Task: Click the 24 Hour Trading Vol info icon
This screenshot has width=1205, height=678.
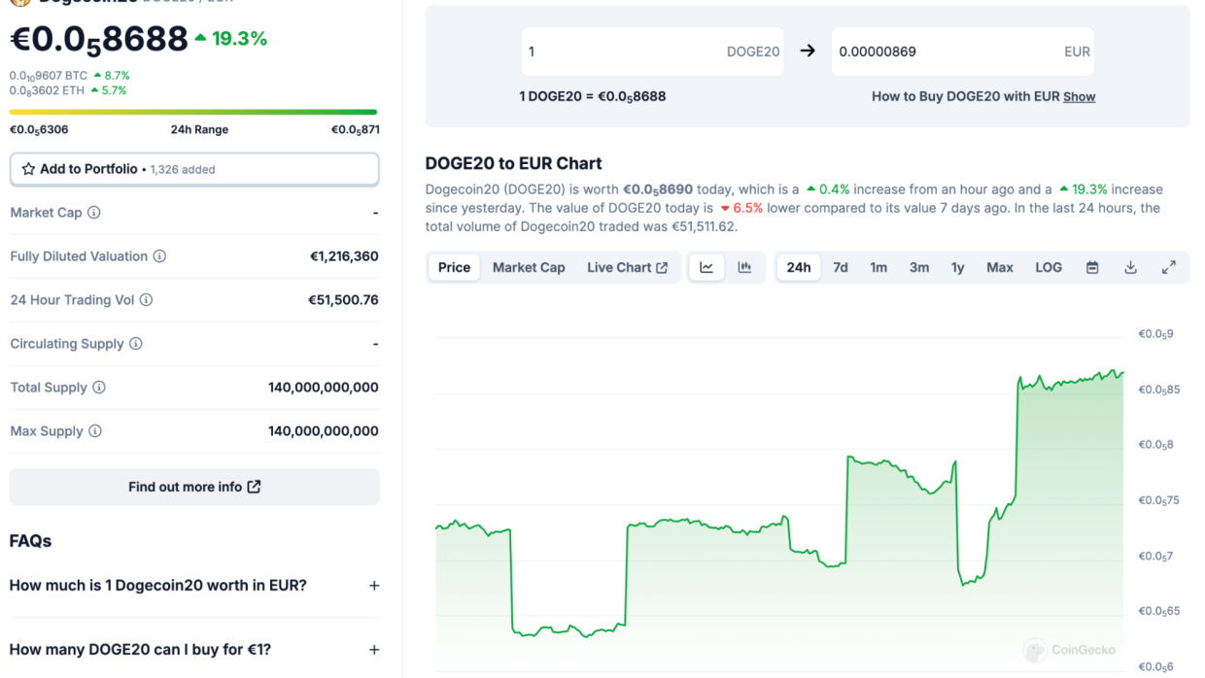Action: pos(146,300)
